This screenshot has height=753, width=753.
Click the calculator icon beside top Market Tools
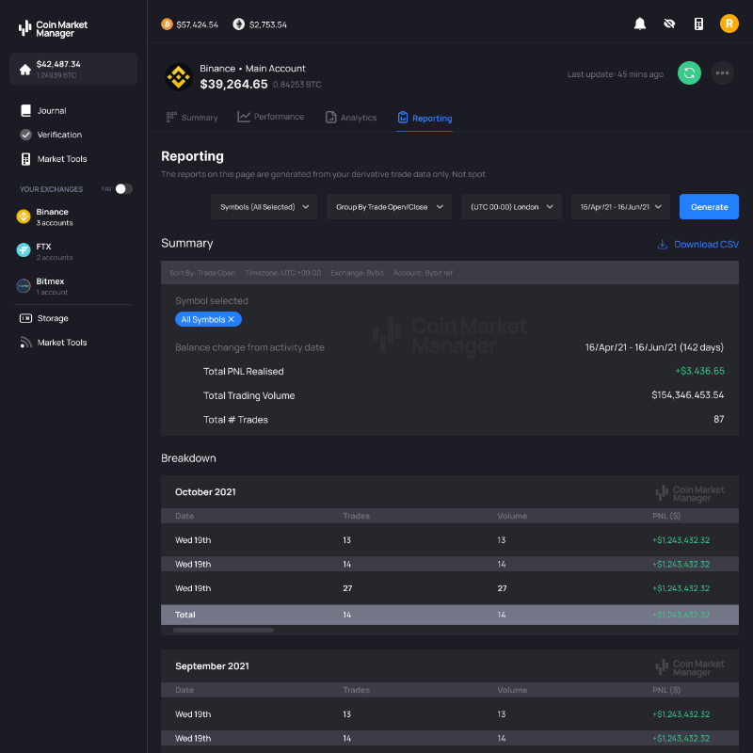26,159
